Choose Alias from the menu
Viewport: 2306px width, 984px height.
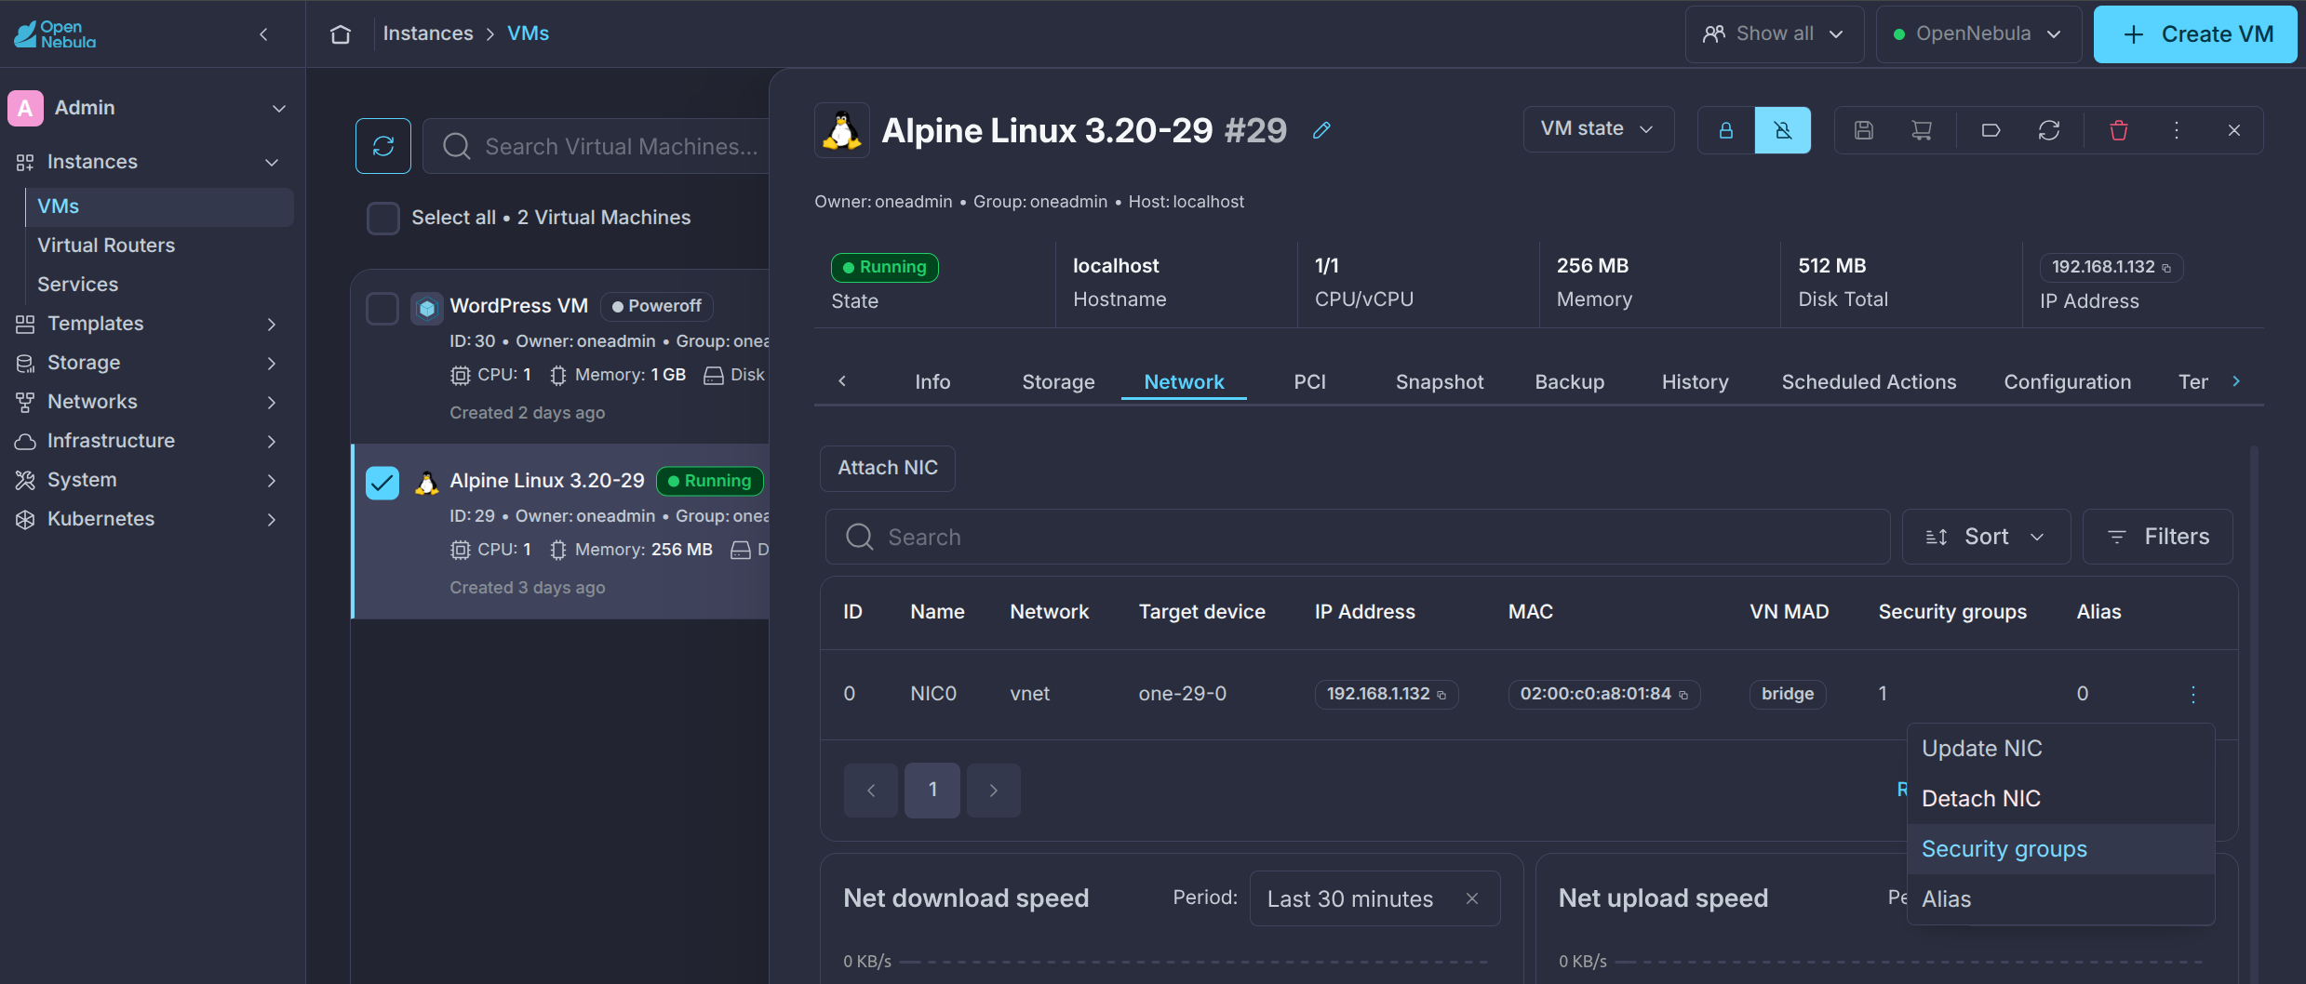tap(2060, 899)
